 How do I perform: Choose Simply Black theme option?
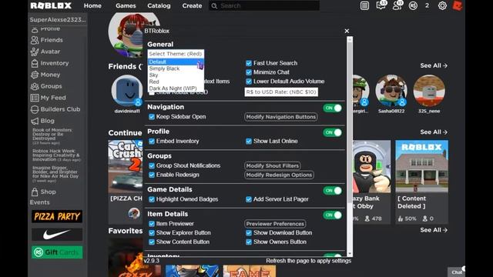point(176,68)
